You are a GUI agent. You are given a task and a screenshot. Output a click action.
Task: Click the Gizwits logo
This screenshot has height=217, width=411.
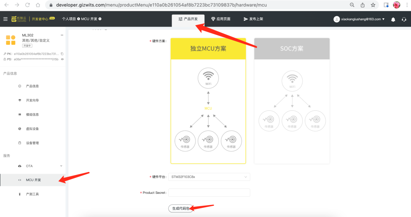[x=19, y=19]
